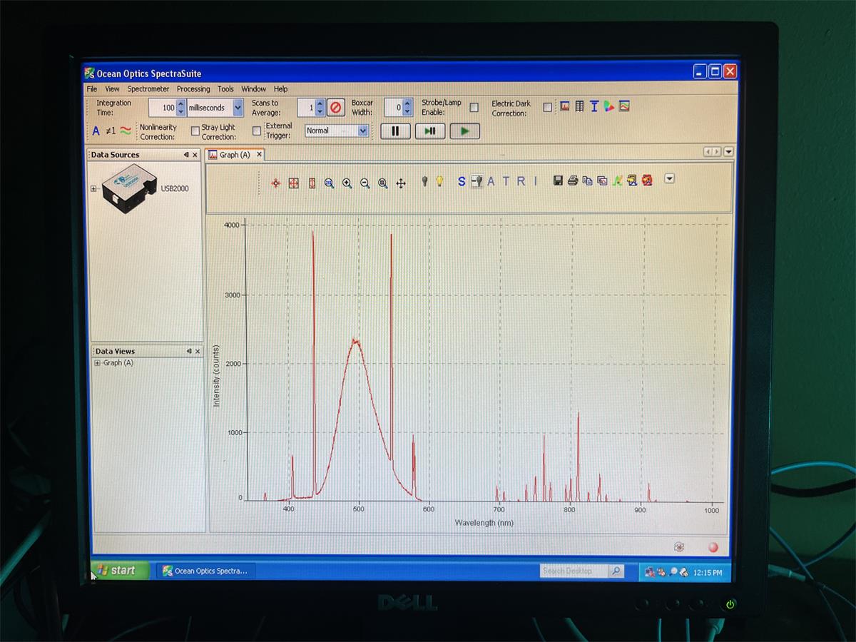Image resolution: width=856 pixels, height=642 pixels.
Task: Switch to Irradiance mode I icon
Action: 535,181
